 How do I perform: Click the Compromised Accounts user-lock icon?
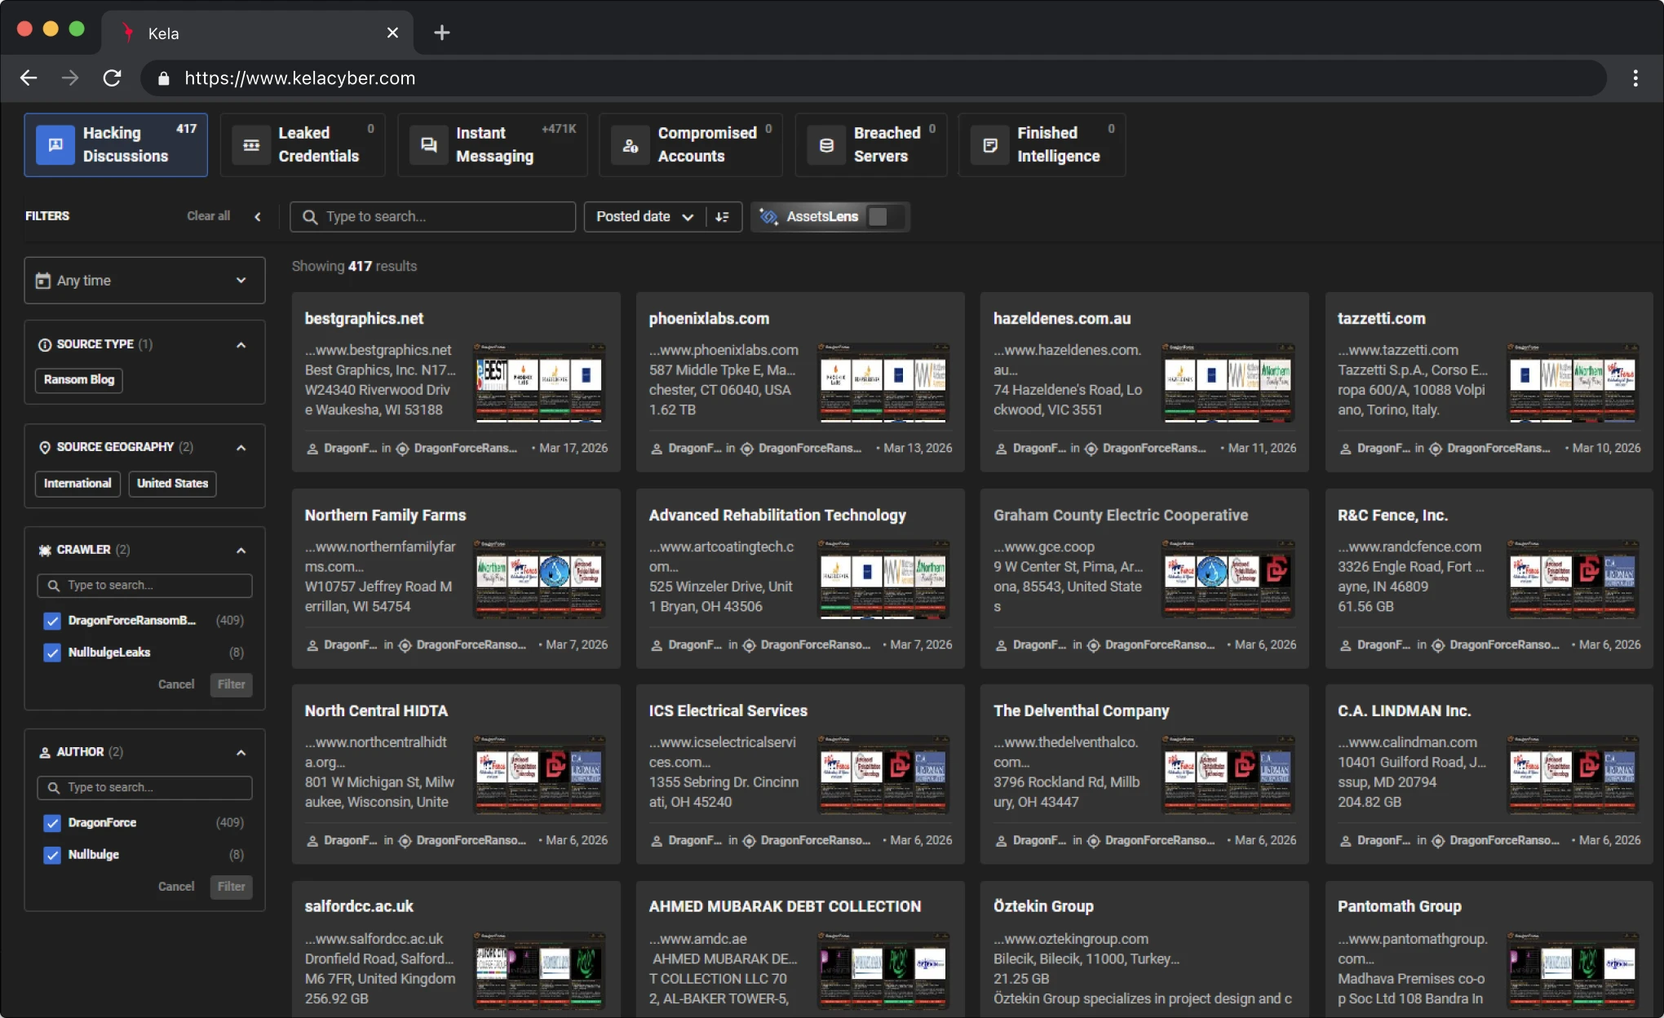(631, 145)
